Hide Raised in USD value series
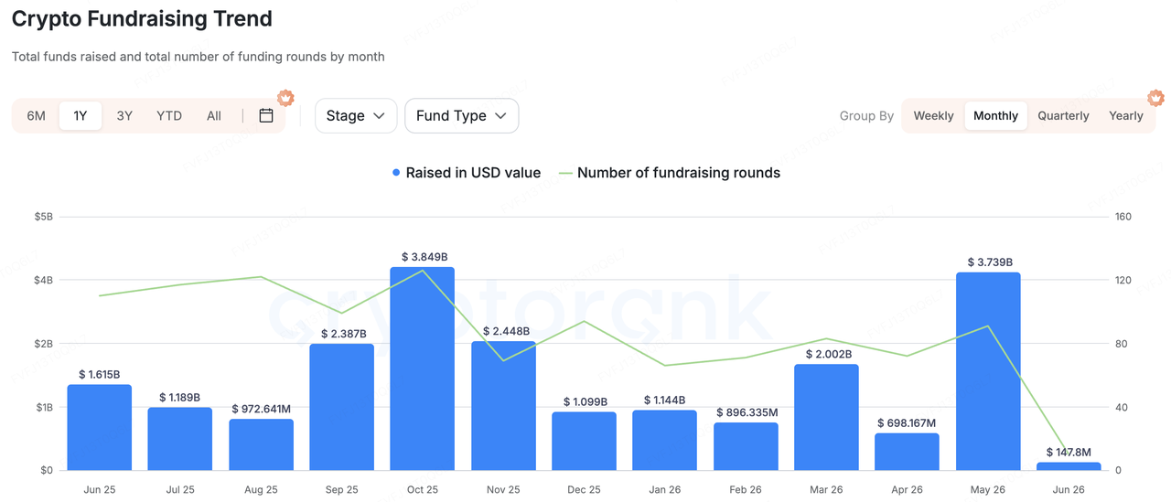 tap(473, 173)
